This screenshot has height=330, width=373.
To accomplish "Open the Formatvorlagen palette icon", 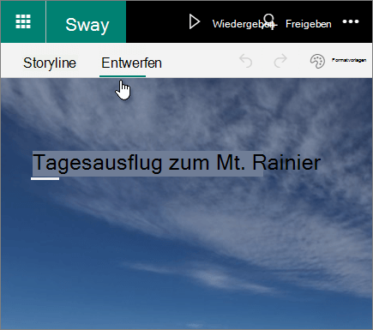I will click(317, 61).
